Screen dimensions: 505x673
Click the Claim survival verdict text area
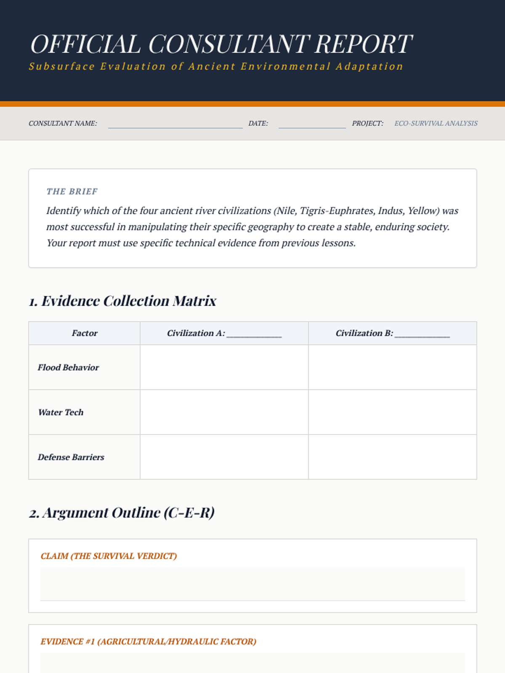tap(252, 584)
